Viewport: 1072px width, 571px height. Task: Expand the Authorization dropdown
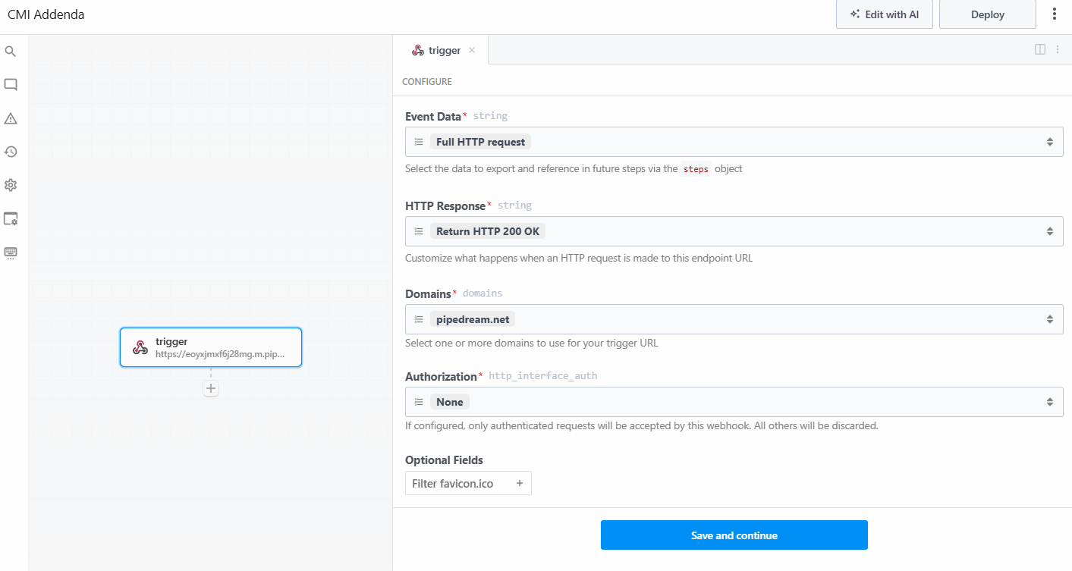coord(1049,402)
